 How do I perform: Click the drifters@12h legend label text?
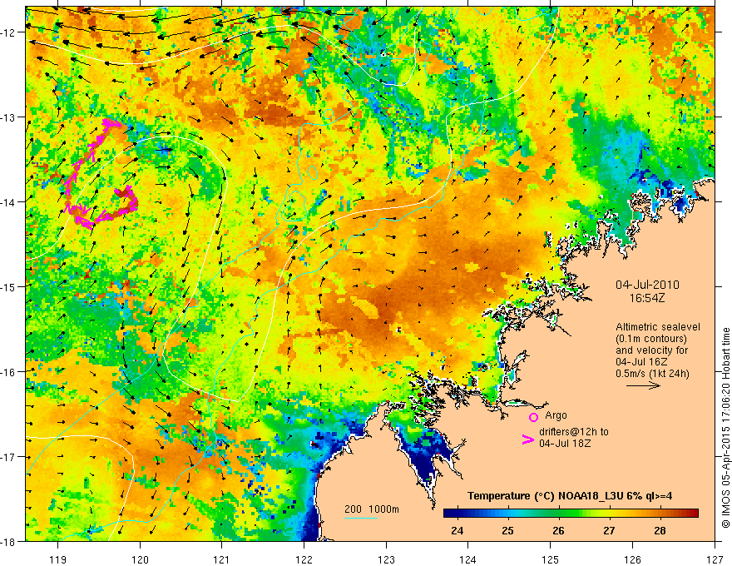[x=574, y=431]
